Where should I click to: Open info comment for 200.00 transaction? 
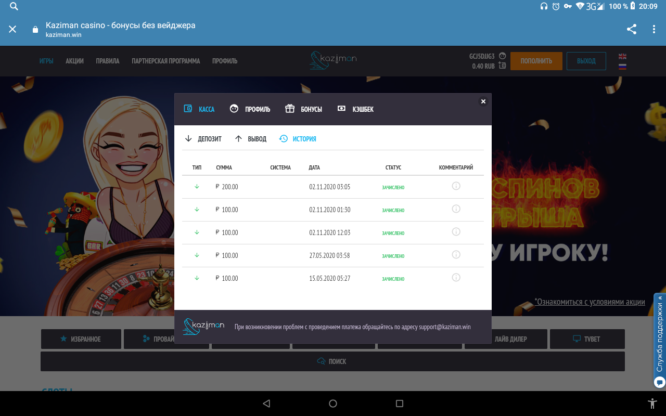456,186
